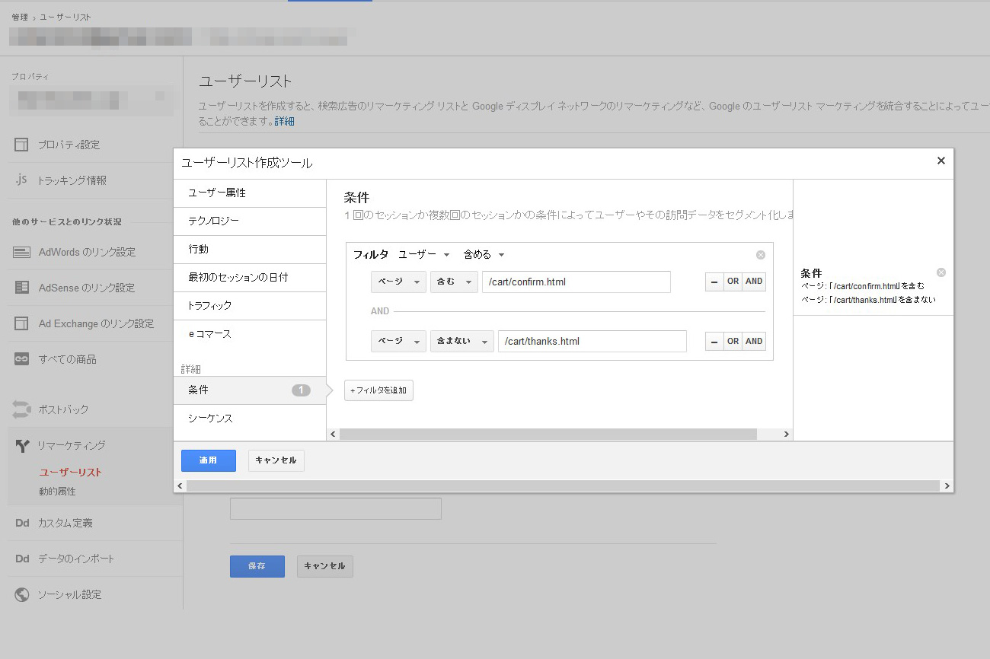This screenshot has width=990, height=659.
Task: Click the .js トラッキング情報 icon
Action: click(x=22, y=180)
